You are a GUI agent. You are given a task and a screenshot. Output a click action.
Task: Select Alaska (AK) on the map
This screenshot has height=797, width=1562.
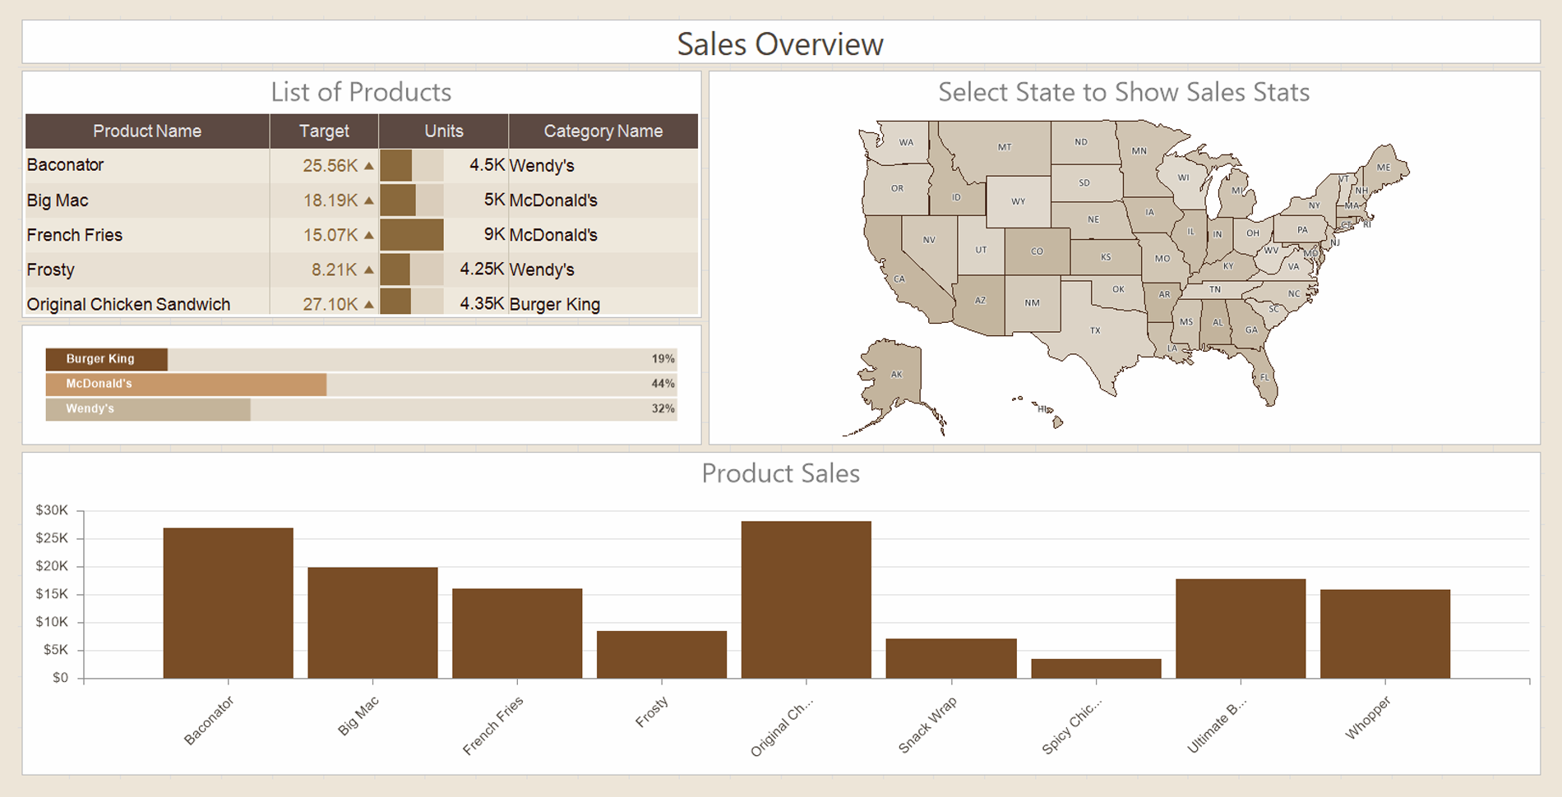896,375
